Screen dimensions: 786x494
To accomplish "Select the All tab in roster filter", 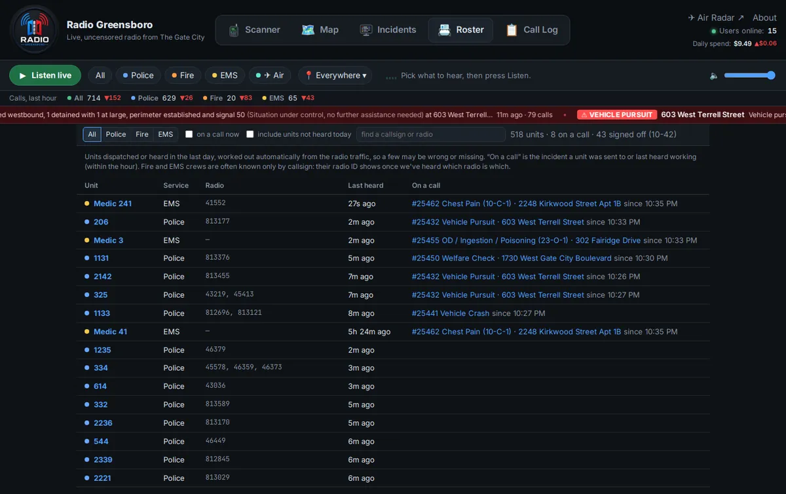I will 92,135.
